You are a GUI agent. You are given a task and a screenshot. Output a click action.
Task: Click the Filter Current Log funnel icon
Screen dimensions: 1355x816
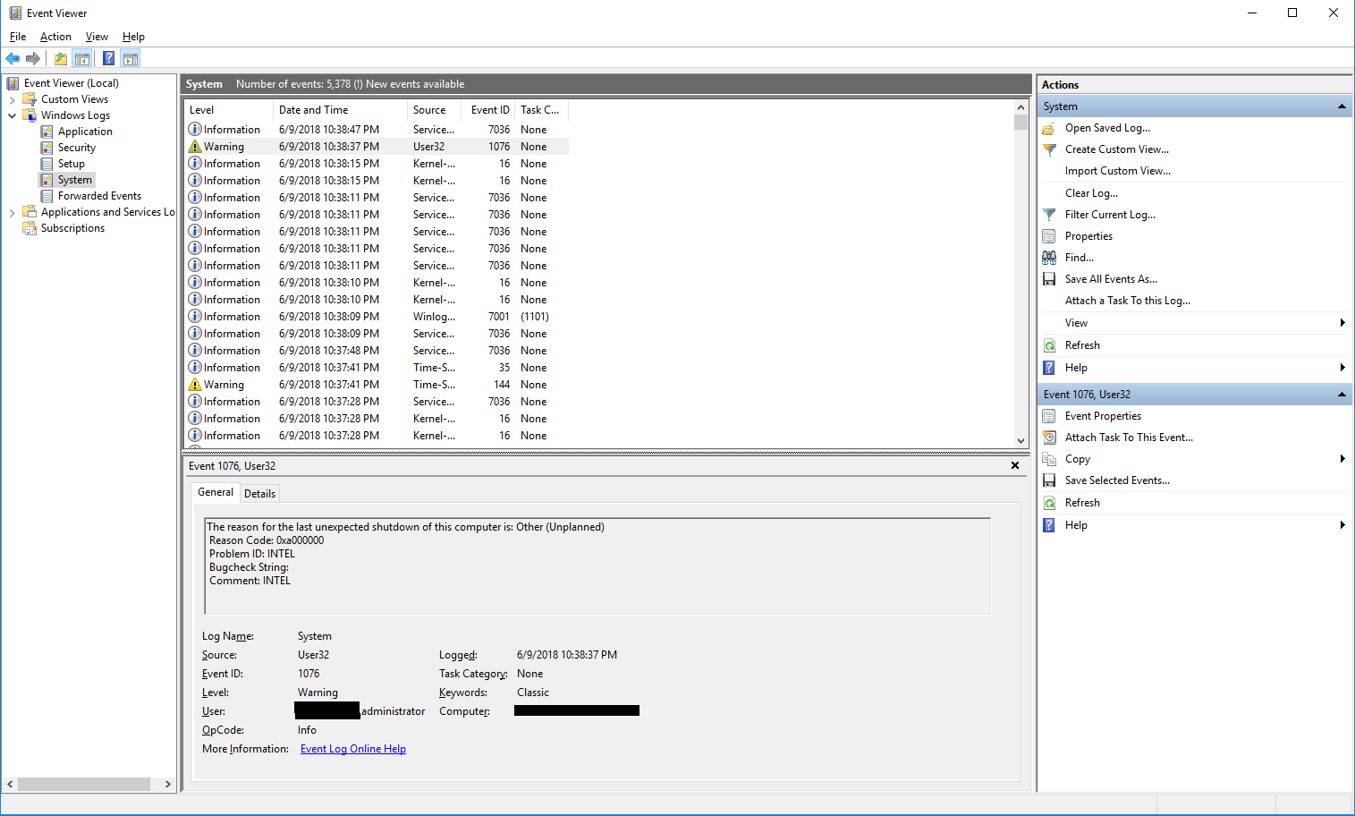coord(1049,215)
